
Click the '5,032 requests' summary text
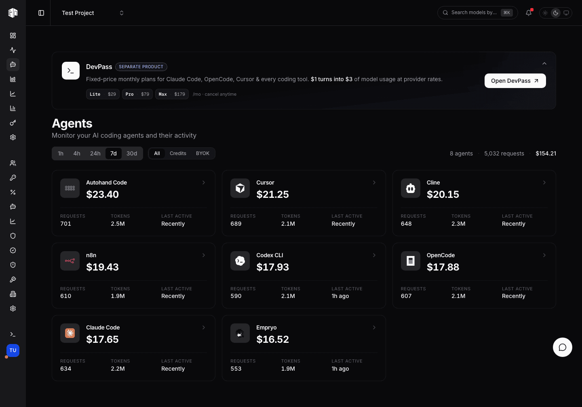point(504,153)
